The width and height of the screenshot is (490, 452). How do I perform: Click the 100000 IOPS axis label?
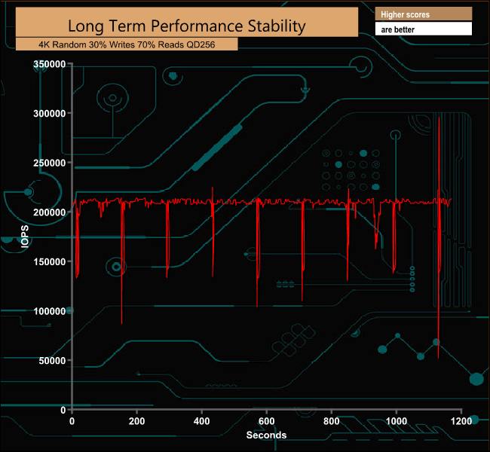pyautogui.click(x=49, y=311)
